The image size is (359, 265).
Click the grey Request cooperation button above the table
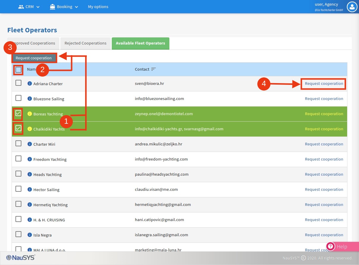34,58
